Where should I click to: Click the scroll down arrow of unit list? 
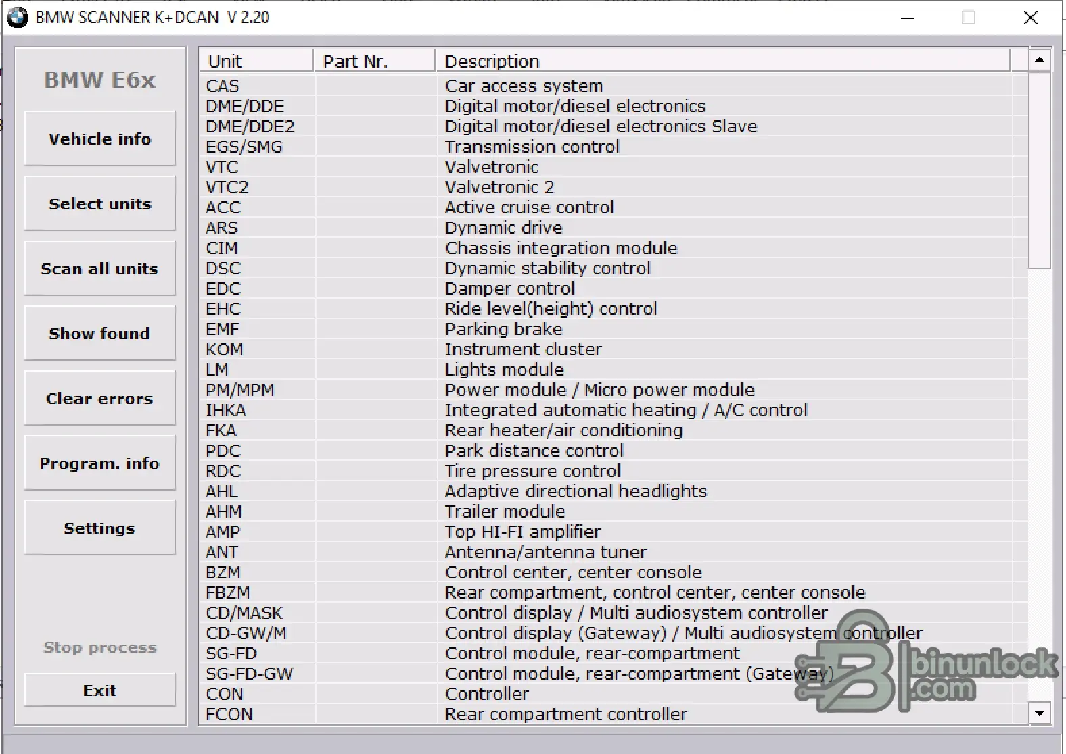(1040, 713)
